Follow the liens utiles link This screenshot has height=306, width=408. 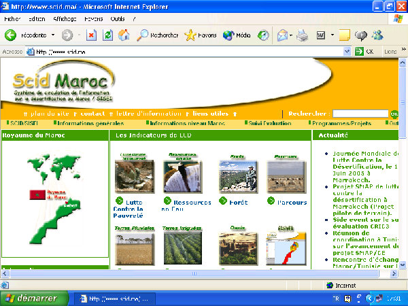click(211, 114)
